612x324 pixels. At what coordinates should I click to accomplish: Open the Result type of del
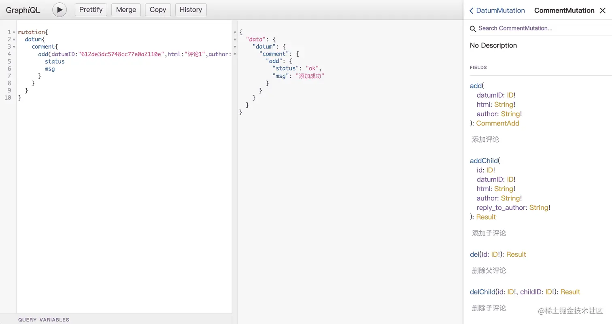516,254
